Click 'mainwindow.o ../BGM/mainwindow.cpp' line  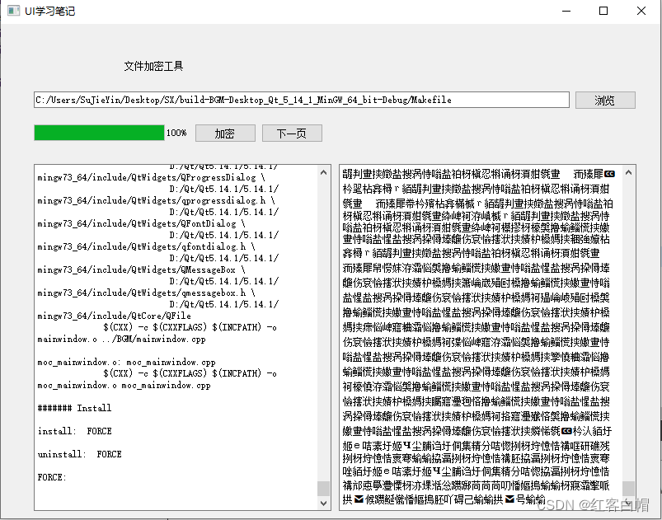(x=121, y=339)
